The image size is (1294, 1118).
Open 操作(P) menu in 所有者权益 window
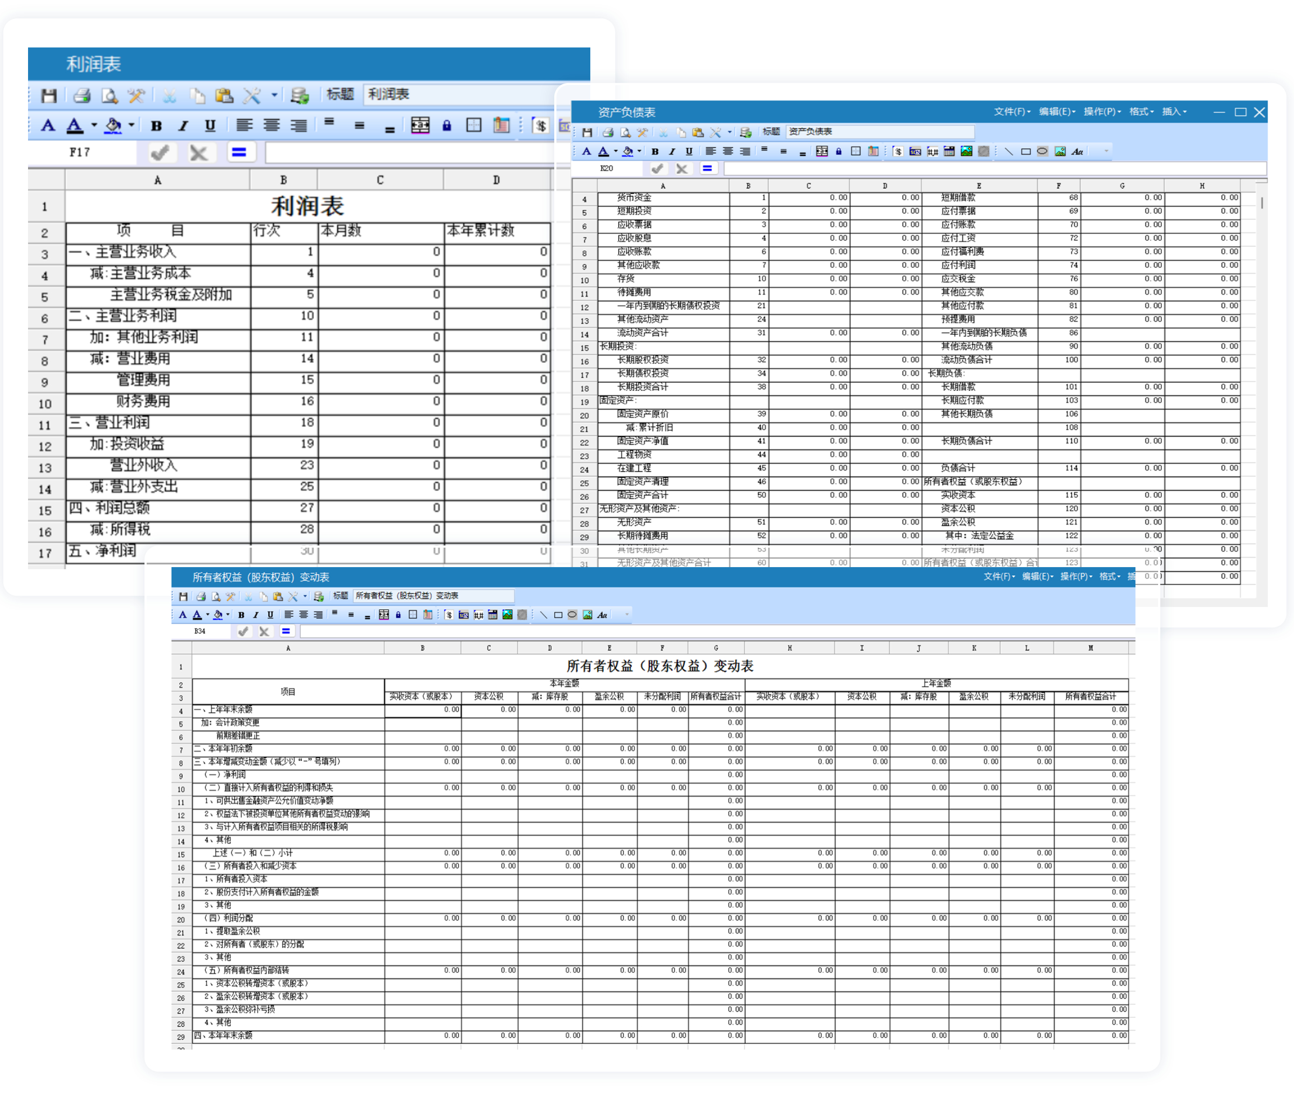pyautogui.click(x=1077, y=577)
